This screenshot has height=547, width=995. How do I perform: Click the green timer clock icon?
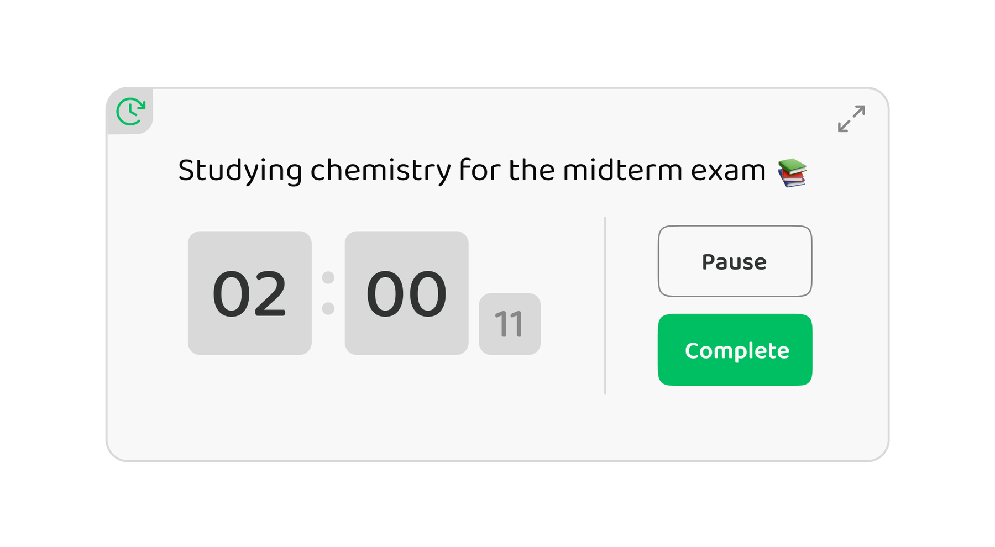[130, 112]
